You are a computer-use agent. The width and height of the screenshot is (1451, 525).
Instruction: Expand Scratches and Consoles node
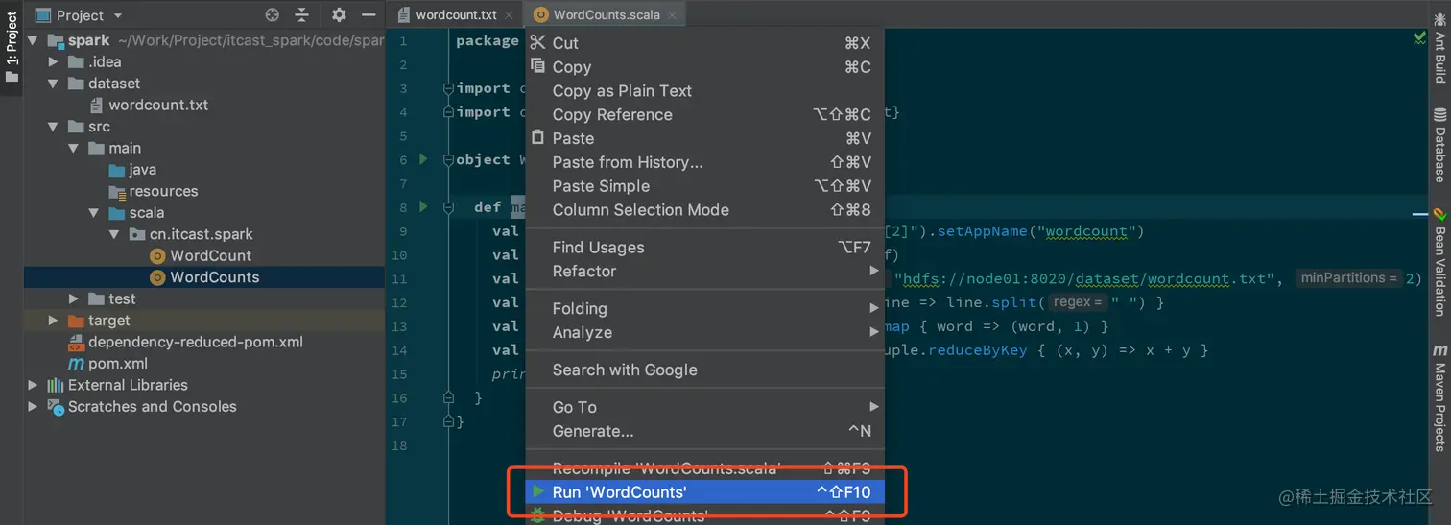coord(33,407)
